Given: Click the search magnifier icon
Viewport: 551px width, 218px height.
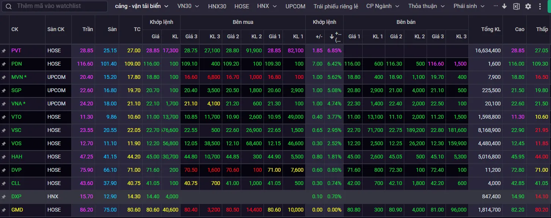Looking at the screenshot, I should (9, 6).
